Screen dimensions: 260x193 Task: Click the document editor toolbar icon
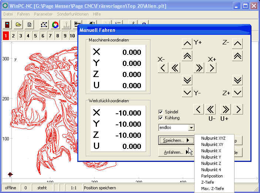[30, 25]
